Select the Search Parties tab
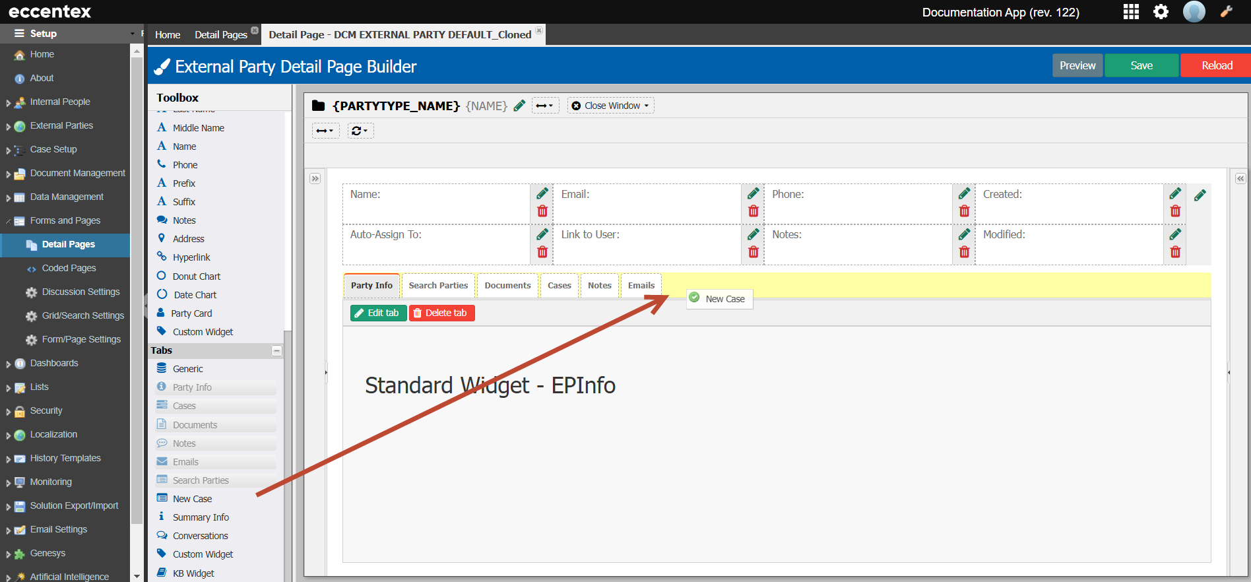Screen dimensions: 1251x582 [438, 286]
